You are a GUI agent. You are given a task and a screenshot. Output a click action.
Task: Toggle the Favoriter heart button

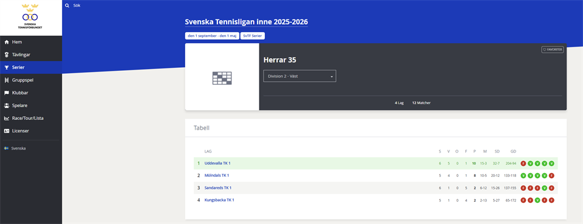click(x=552, y=49)
